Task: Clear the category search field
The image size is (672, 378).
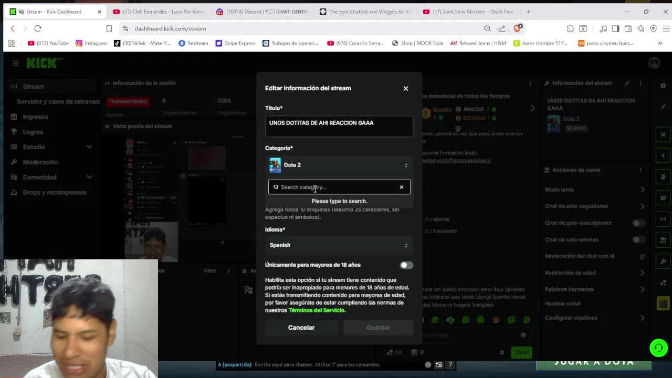Action: click(x=402, y=187)
